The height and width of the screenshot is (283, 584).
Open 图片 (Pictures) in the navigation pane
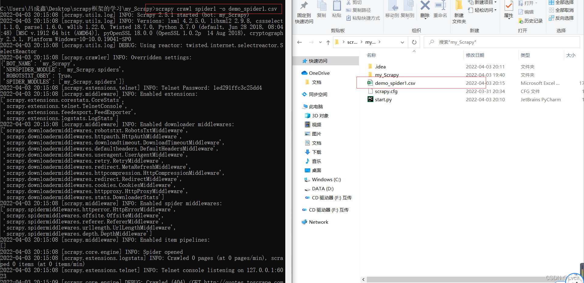[x=316, y=134]
